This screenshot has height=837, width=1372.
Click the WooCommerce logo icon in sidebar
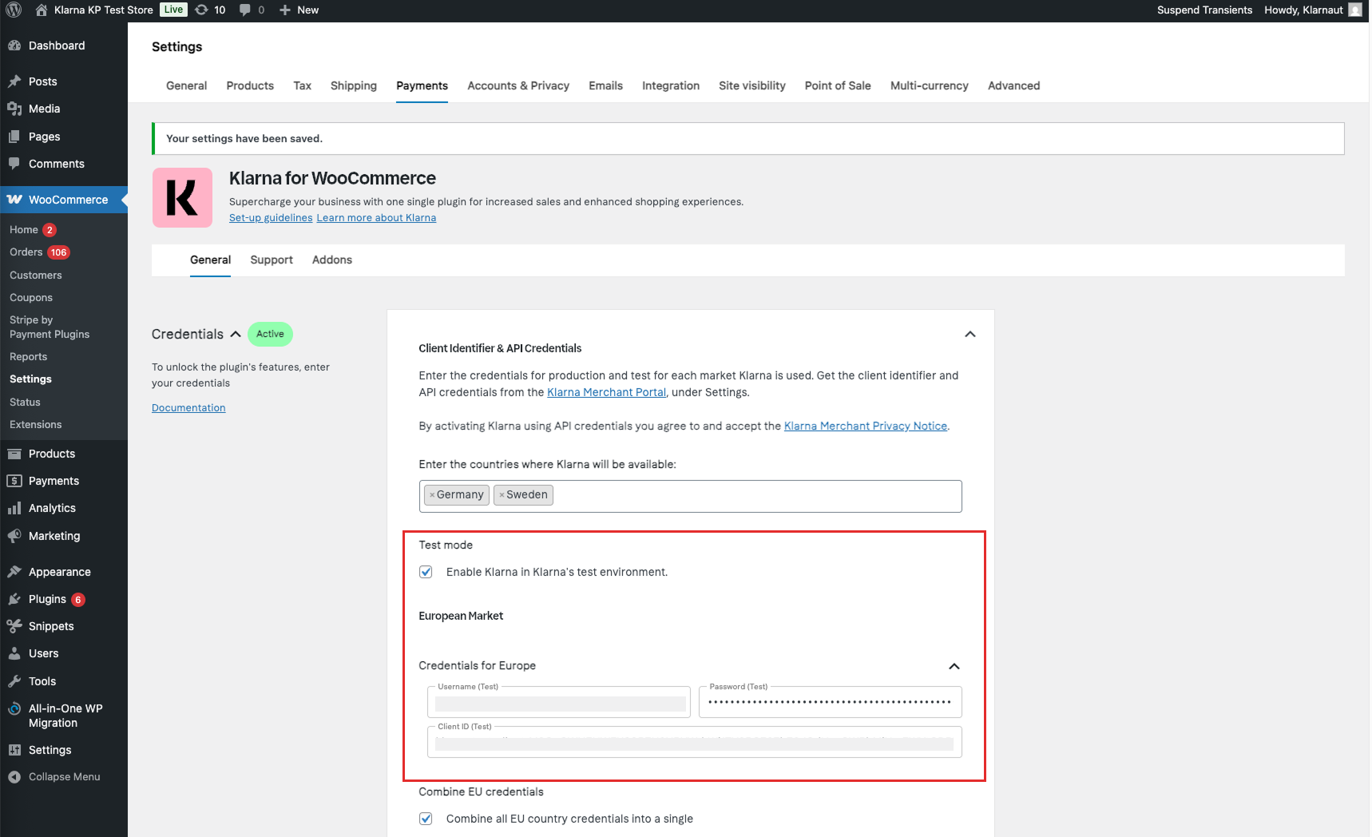tap(14, 200)
